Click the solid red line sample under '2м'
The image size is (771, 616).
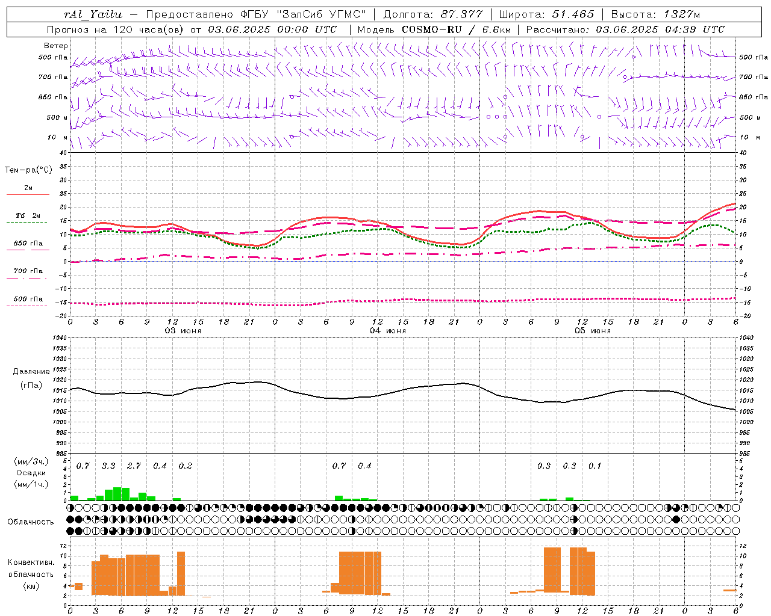[x=28, y=194]
